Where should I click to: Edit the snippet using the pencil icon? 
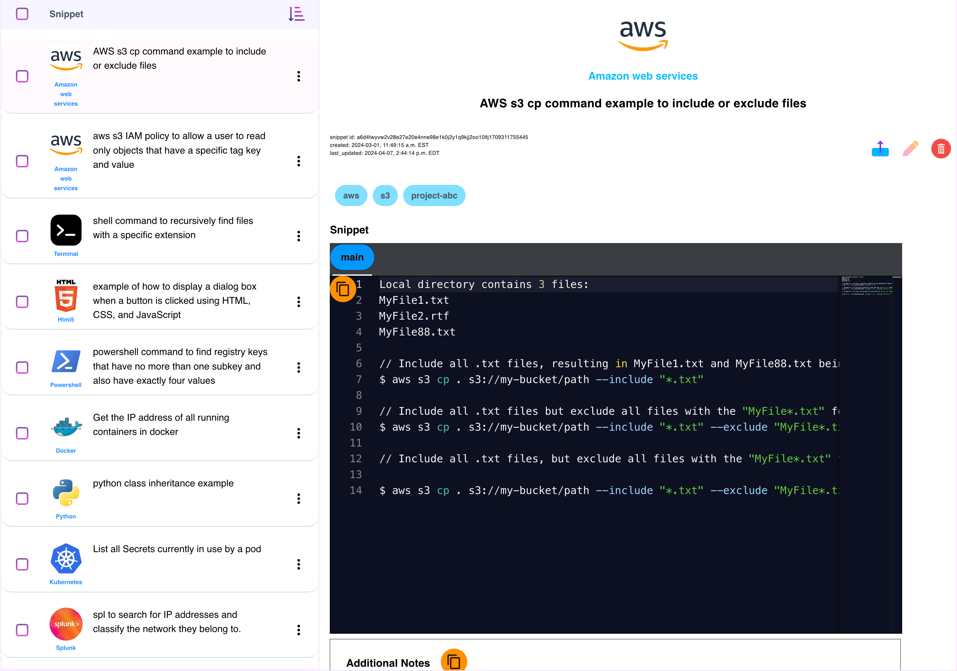911,149
